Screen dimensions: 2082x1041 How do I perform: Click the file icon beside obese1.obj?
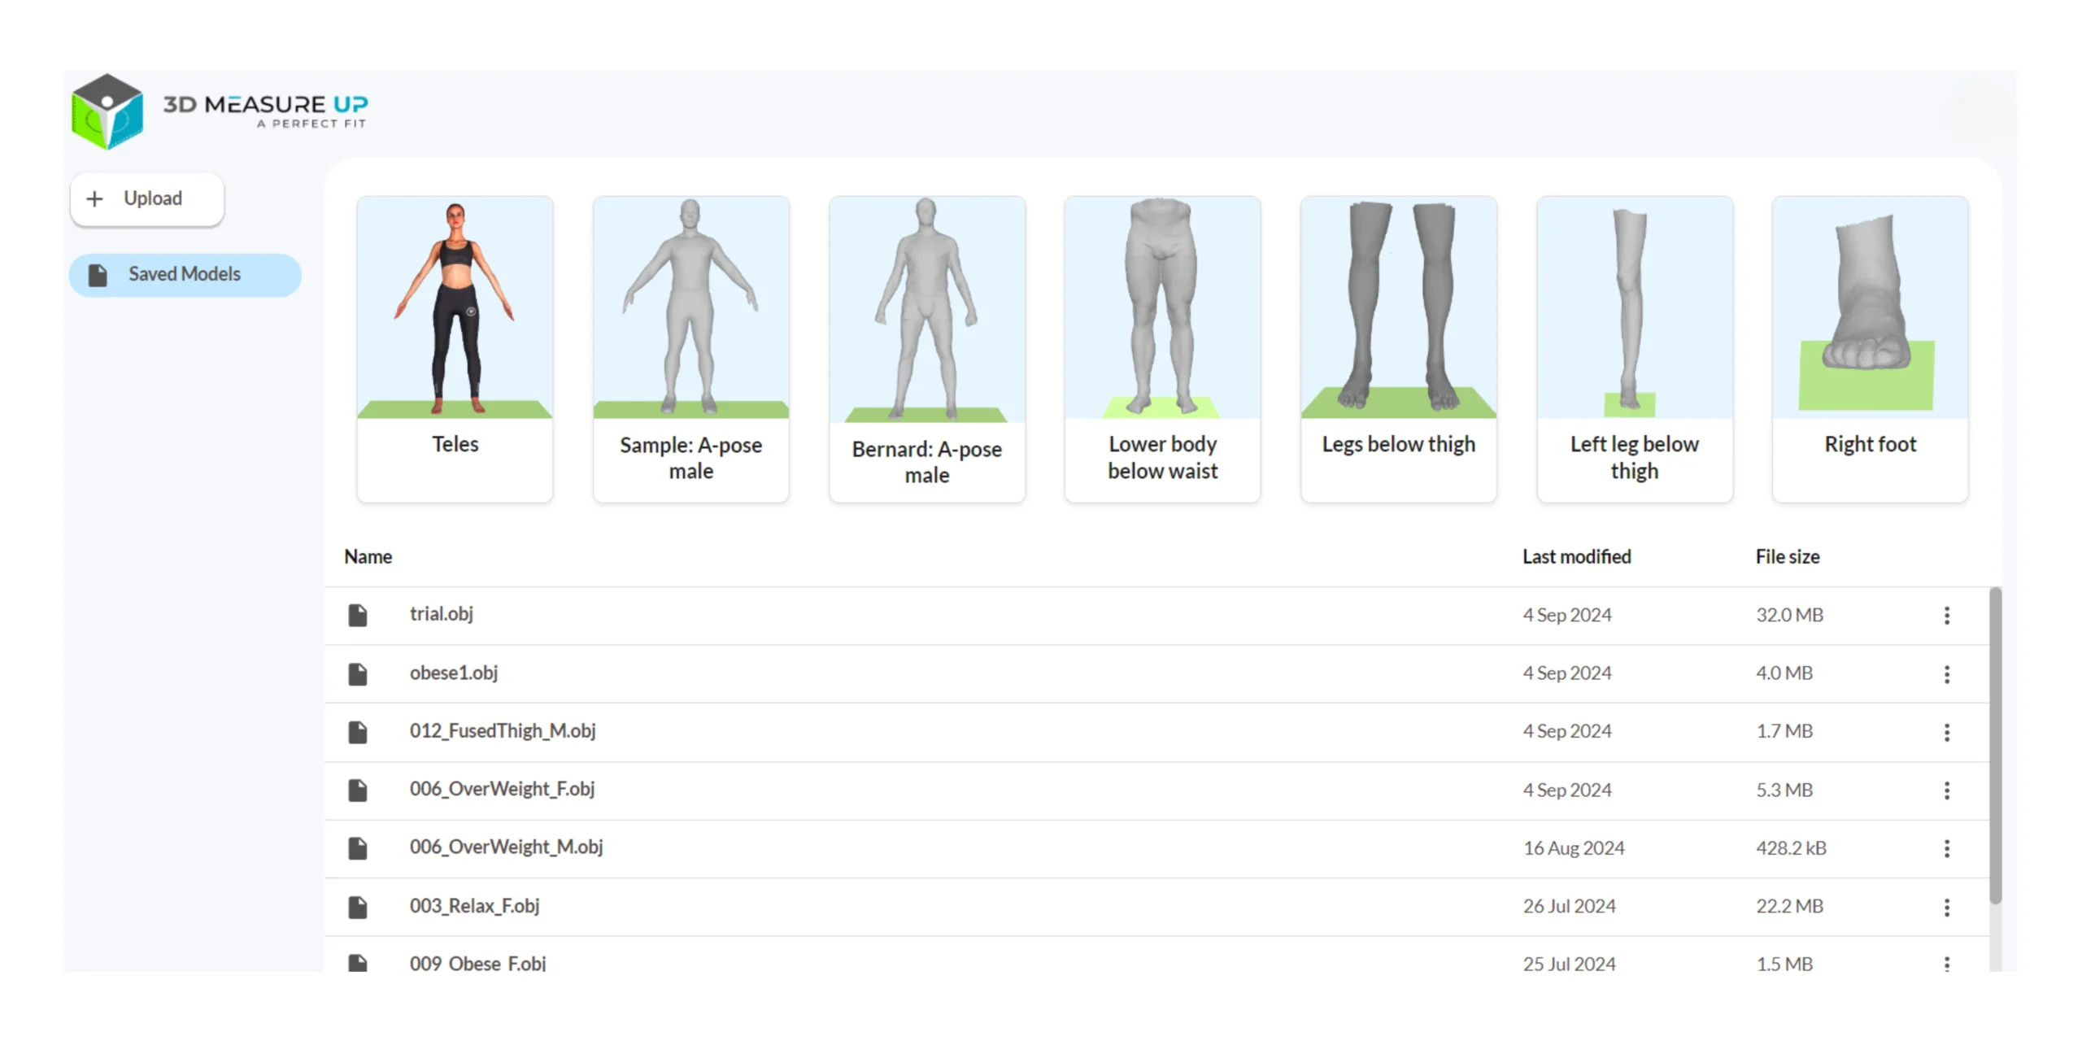pos(358,673)
